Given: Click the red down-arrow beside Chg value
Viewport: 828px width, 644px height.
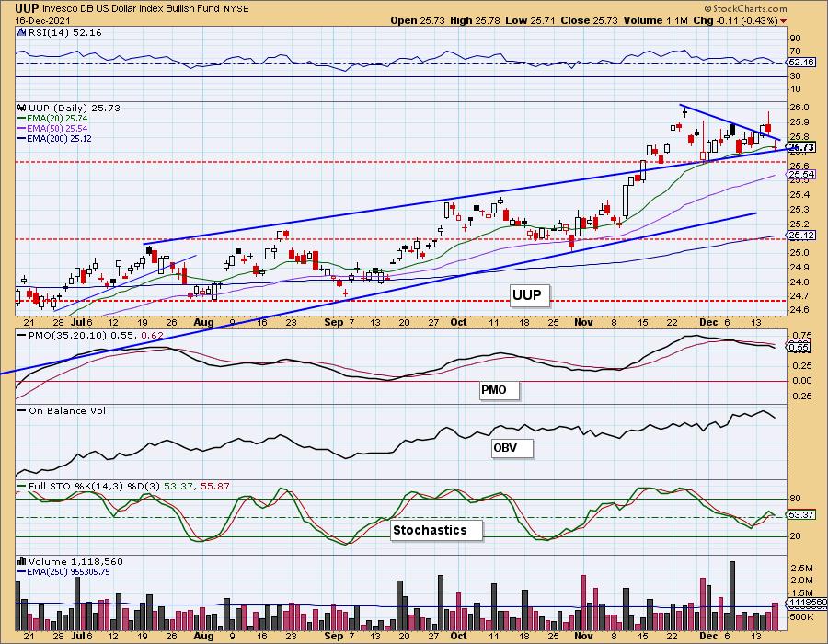Looking at the screenshot, I should (783, 21).
